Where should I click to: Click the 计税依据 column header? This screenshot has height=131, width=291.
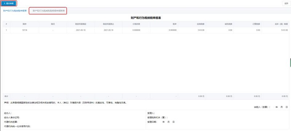pyautogui.click(x=136, y=24)
